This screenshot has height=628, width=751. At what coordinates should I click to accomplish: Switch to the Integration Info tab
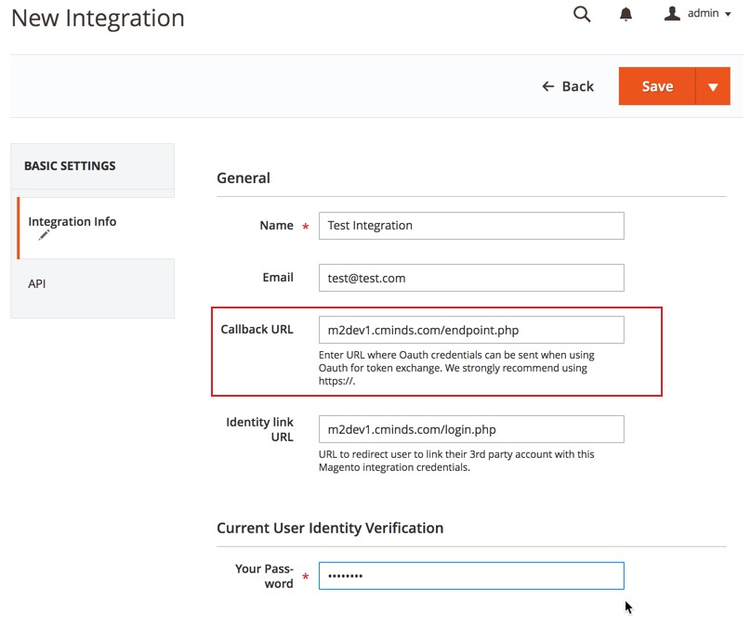click(72, 222)
